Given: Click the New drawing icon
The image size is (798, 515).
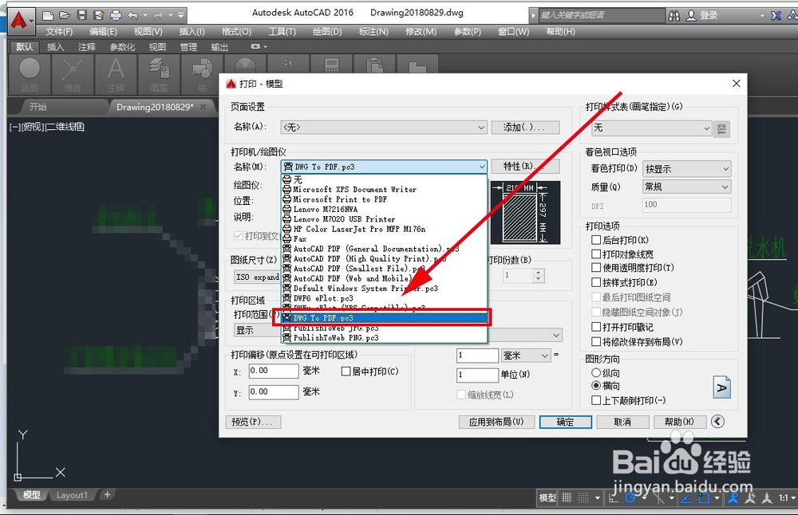Looking at the screenshot, I should (x=47, y=15).
